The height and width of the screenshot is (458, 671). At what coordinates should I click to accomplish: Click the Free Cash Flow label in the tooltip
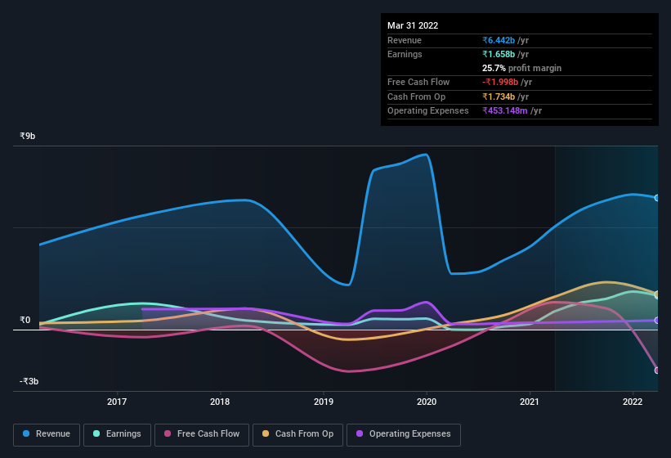(418, 82)
